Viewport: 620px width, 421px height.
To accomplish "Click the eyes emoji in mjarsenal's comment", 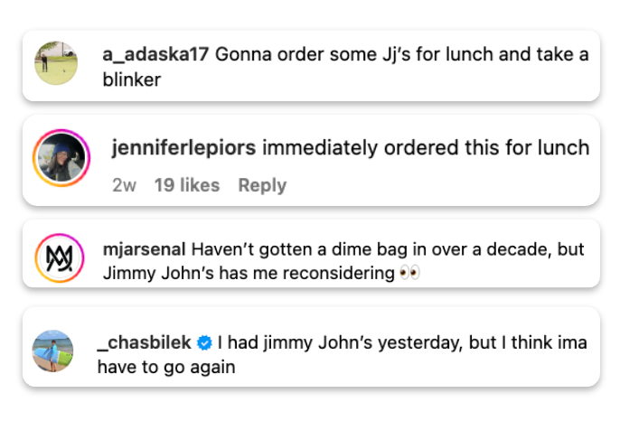I will [409, 273].
